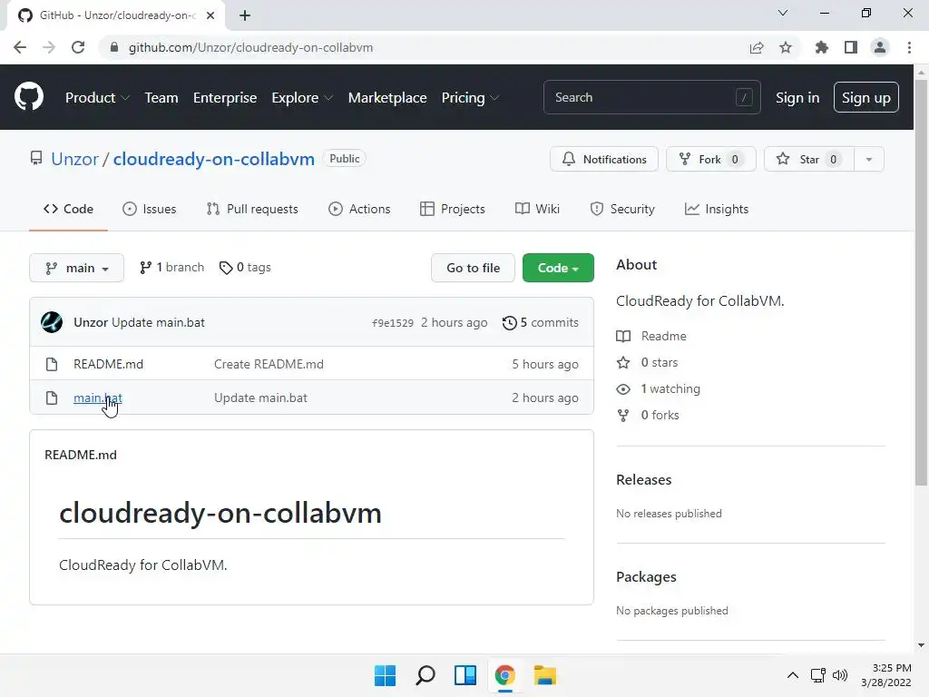
Task: Fork the repository with Fork button
Action: pos(711,159)
